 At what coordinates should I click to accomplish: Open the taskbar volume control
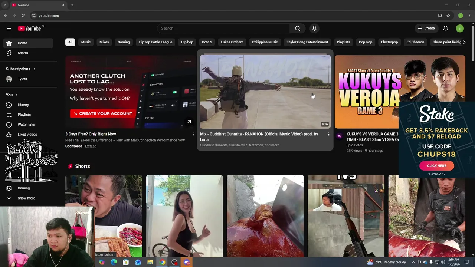[x=443, y=262]
